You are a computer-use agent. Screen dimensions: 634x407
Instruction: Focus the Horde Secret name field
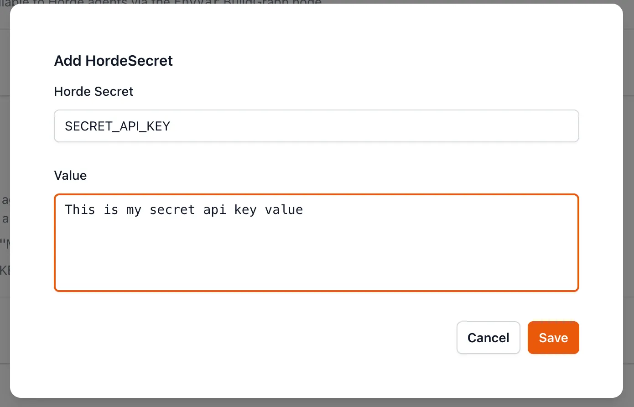(x=316, y=126)
